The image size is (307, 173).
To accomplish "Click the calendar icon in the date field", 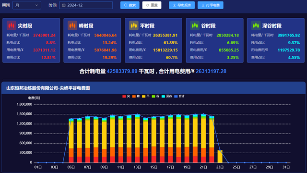I will click(64, 5).
